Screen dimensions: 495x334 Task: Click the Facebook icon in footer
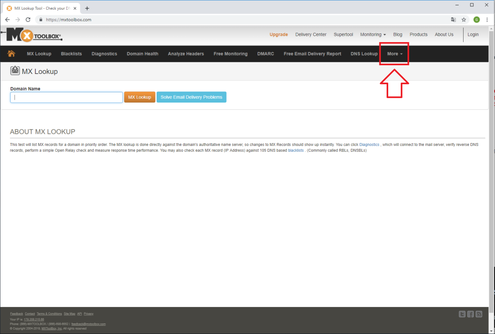coord(470,314)
